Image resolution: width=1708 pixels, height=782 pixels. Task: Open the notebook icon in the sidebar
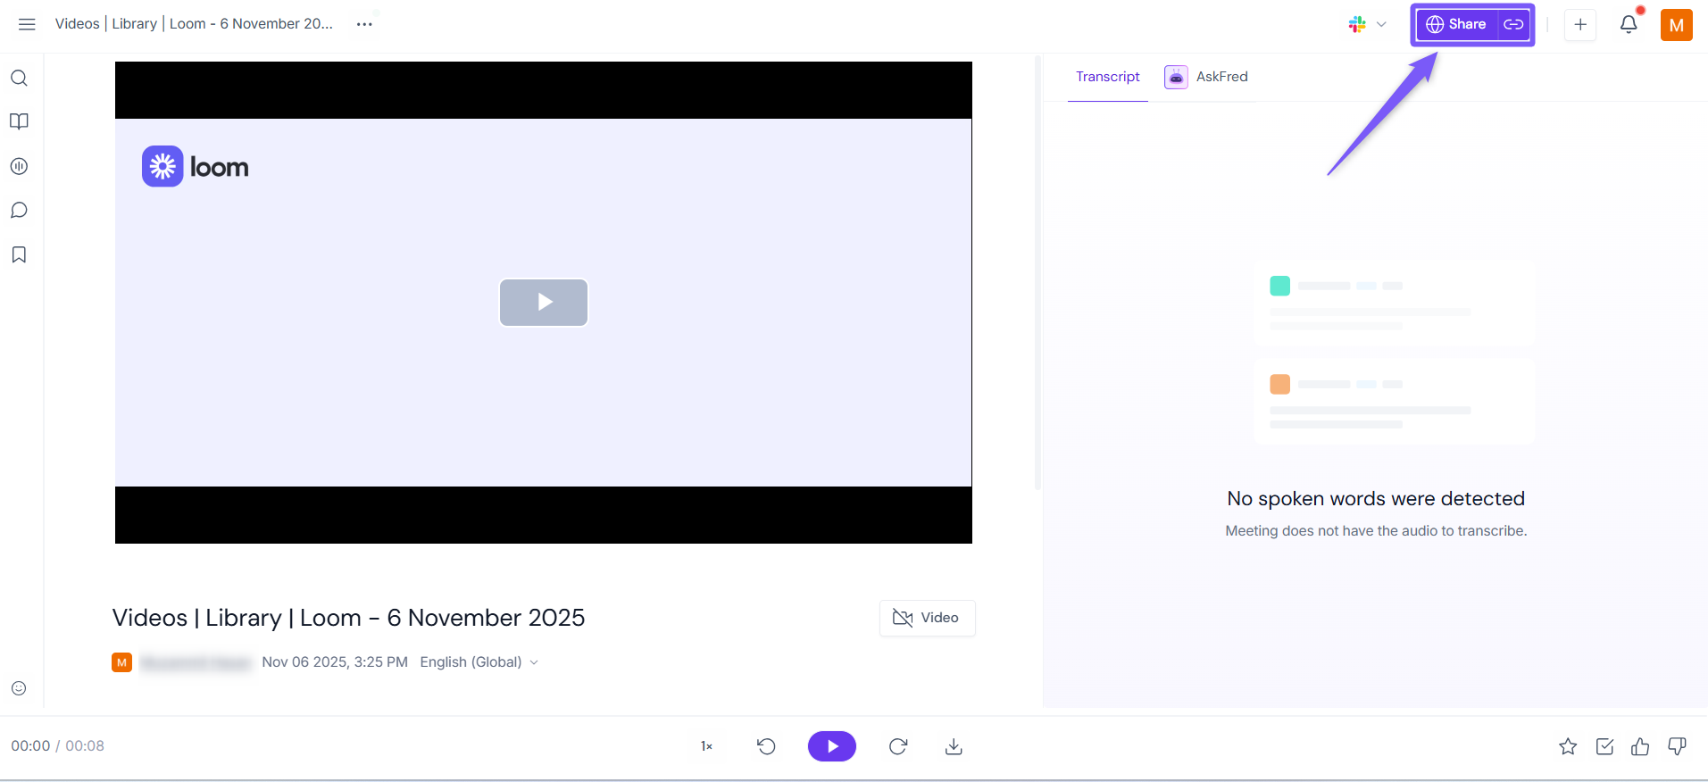tap(19, 121)
